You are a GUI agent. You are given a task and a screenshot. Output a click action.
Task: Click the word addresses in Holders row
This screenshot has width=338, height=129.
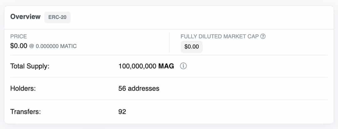144,88
